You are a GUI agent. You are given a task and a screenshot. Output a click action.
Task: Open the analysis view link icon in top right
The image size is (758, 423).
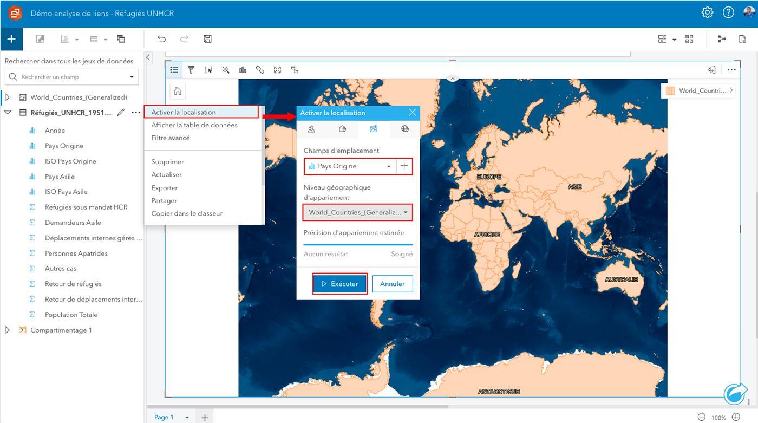coord(722,39)
